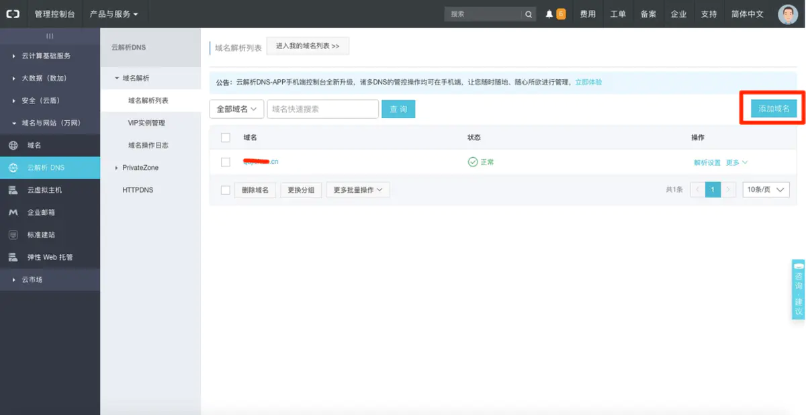This screenshot has width=806, height=415.
Task: Open the 10条/页 page size dropdown
Action: pos(765,189)
